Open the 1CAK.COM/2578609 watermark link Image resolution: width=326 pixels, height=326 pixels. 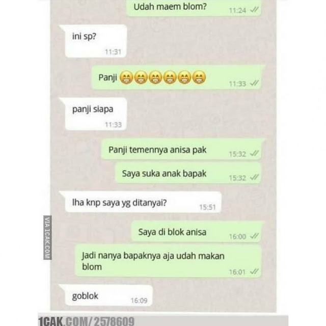[86, 321]
